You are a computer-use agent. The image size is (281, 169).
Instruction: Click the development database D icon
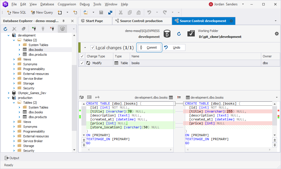(167, 34)
